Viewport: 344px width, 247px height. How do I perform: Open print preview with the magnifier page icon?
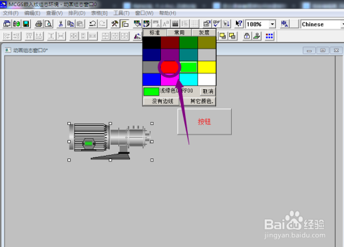pyautogui.click(x=48, y=24)
